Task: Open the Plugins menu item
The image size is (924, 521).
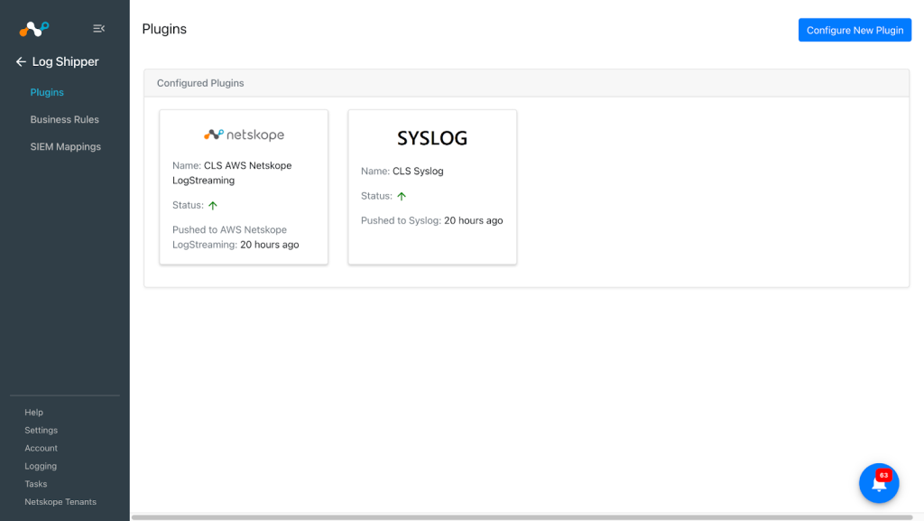Action: tap(47, 92)
